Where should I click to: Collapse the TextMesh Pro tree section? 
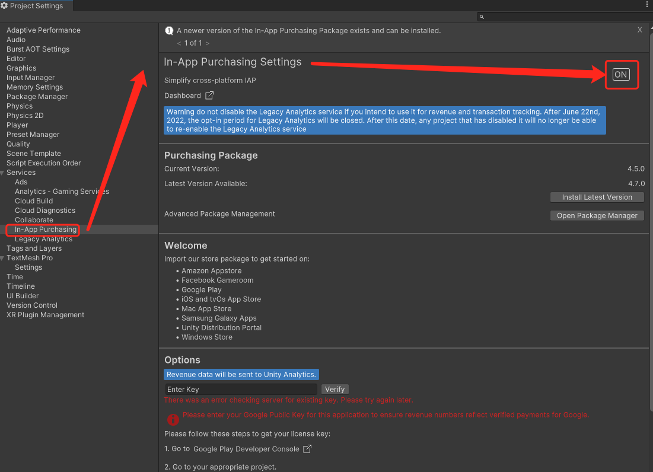pyautogui.click(x=3, y=258)
